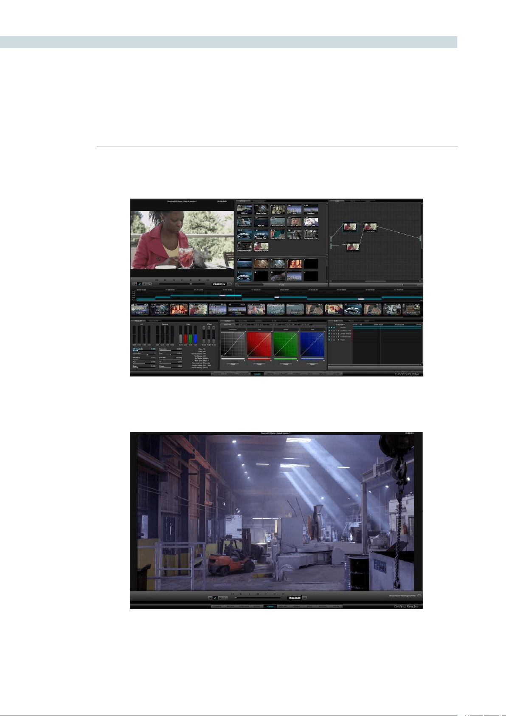This screenshot has width=506, height=716.
Task: Click play forward in the lower full-screen viewer transport
Action: click(267, 594)
